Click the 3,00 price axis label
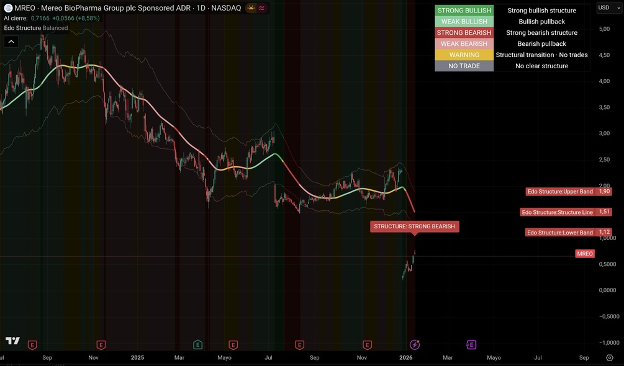624x366 pixels. tap(604, 133)
